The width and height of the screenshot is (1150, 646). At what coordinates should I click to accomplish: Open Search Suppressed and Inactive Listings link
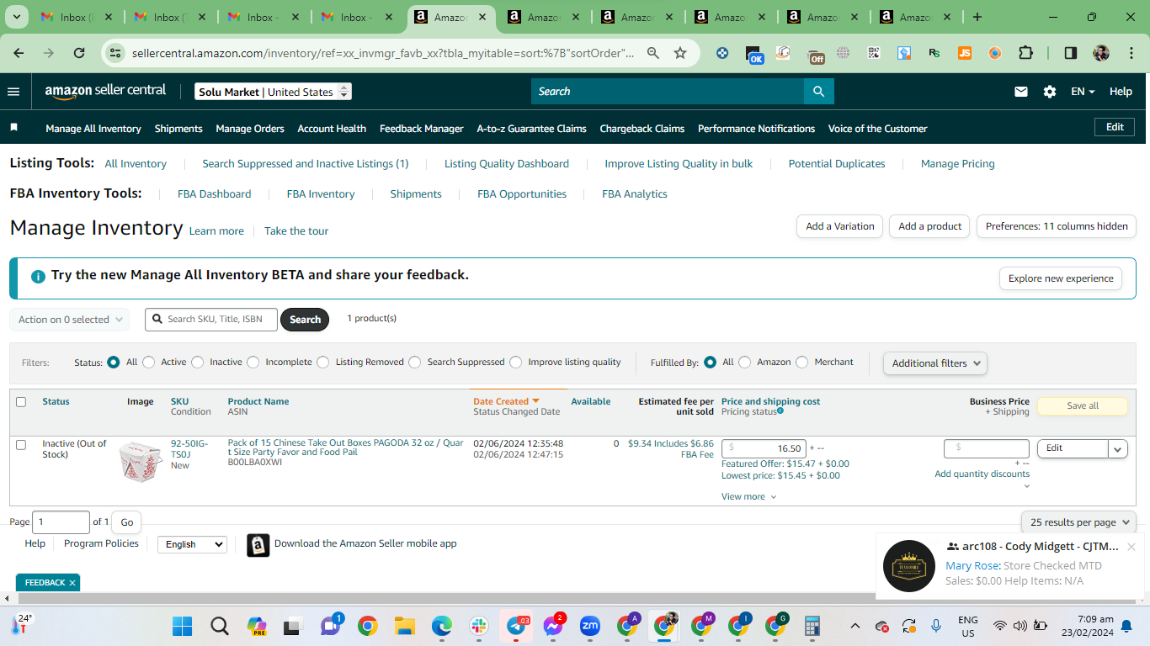point(306,164)
